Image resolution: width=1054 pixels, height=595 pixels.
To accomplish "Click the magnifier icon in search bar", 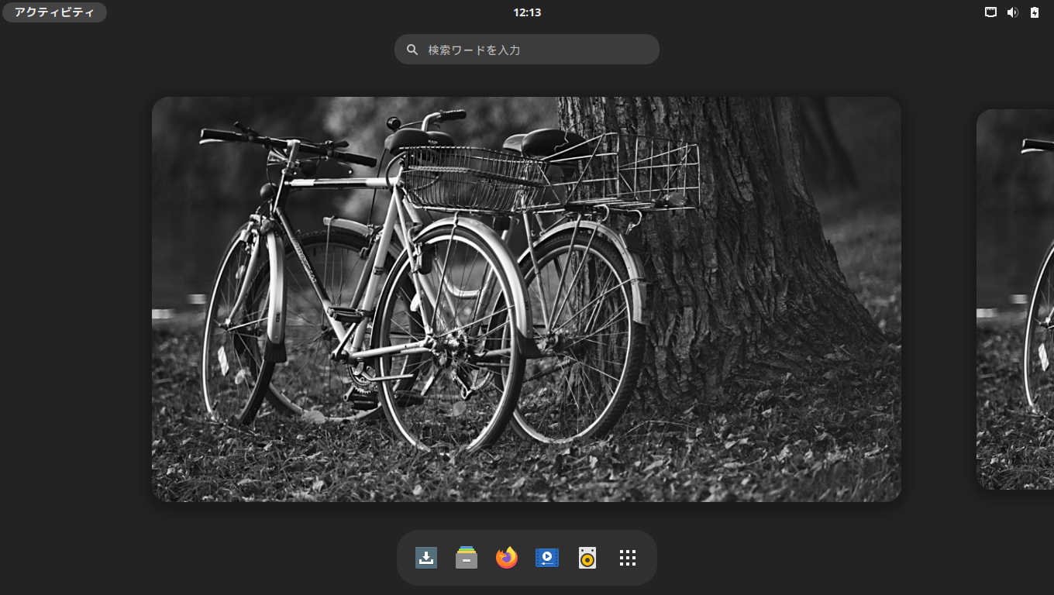I will 412,50.
